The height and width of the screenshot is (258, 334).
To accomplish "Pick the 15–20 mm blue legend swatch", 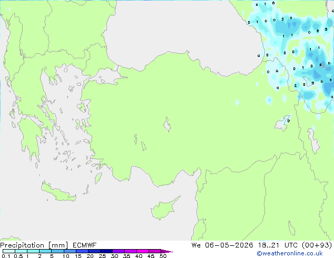I will 82,251.
